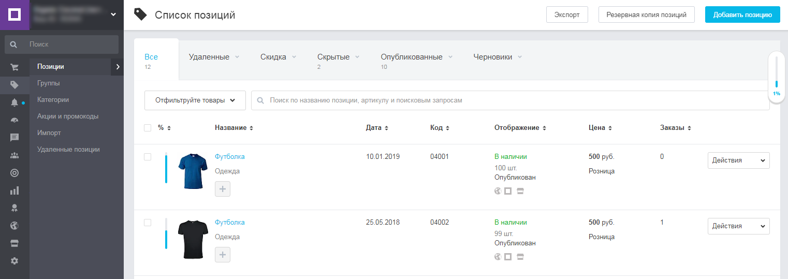
Task: Click the storefront icon in the sidebar
Action: (x=14, y=243)
